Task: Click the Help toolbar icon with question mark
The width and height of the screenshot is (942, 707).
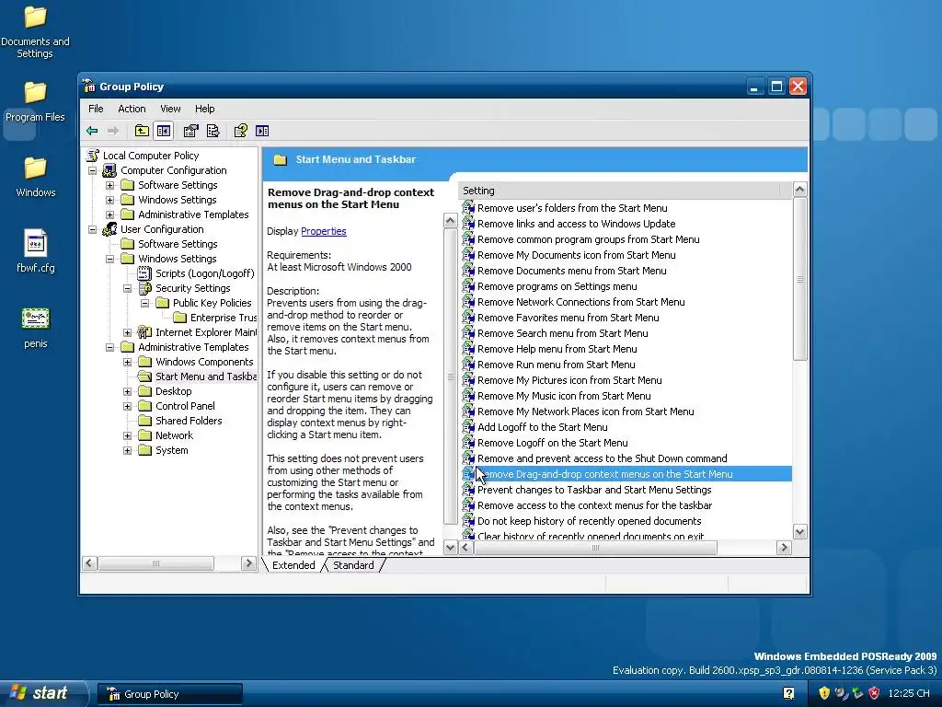Action: tap(240, 131)
